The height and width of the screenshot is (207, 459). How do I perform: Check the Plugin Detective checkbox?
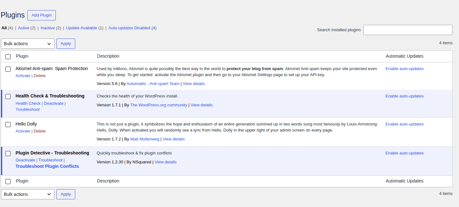(8, 153)
